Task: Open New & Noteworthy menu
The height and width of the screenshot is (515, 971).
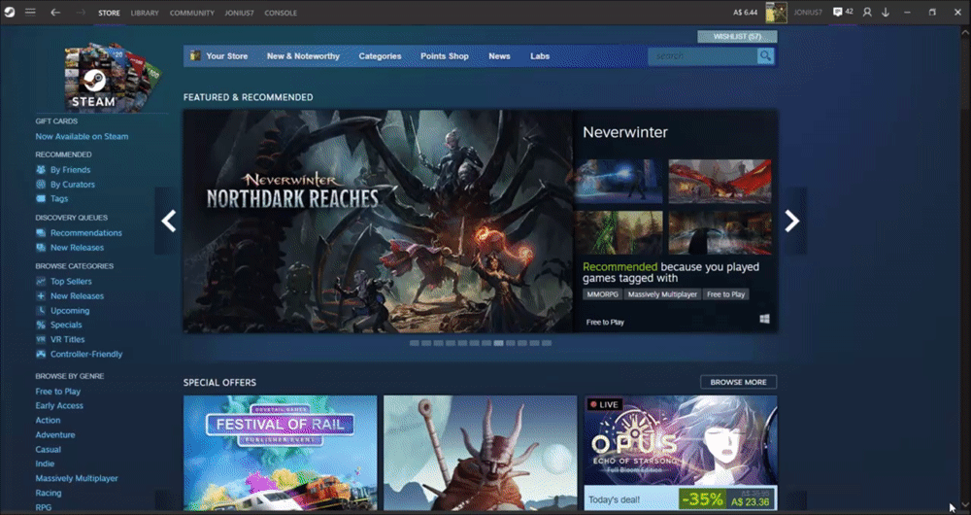Action: 303,55
